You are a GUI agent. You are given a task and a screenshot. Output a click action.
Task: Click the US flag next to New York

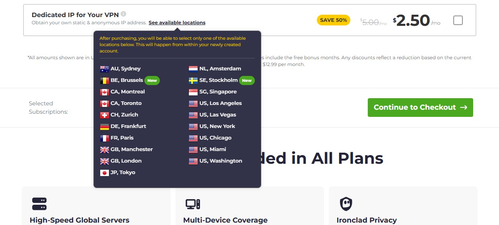pos(193,126)
